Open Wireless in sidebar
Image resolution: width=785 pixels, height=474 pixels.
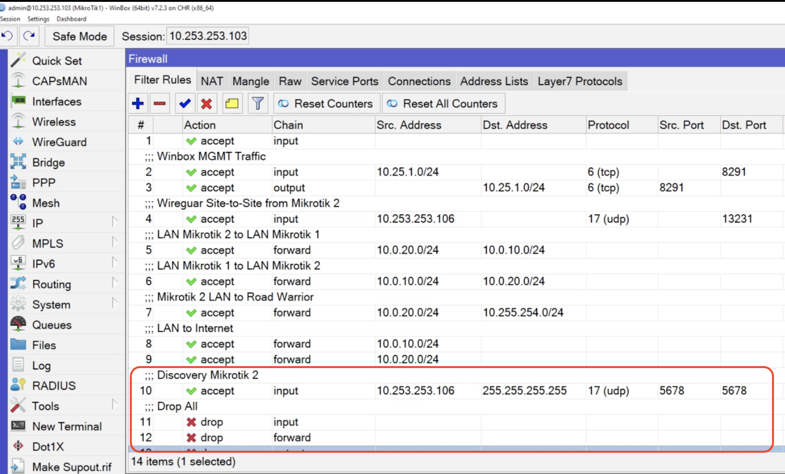54,122
